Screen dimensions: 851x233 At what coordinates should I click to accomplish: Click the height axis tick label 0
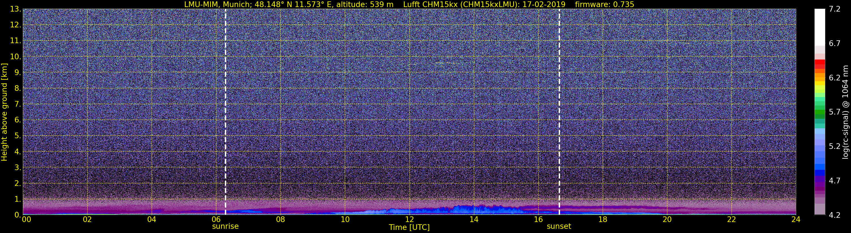(x=18, y=215)
